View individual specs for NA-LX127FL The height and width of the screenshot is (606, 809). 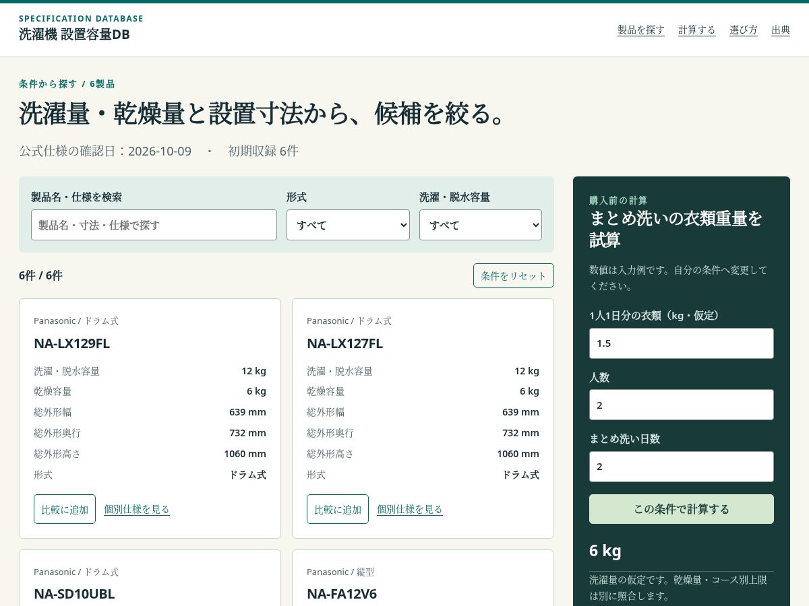coord(410,509)
